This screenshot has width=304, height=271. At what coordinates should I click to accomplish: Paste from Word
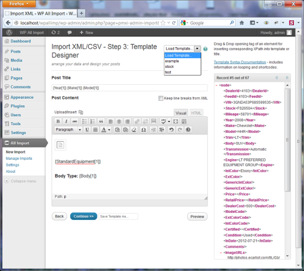pos(125,129)
